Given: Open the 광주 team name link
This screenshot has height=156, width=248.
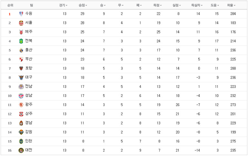Looking at the screenshot, I should 29,105.
